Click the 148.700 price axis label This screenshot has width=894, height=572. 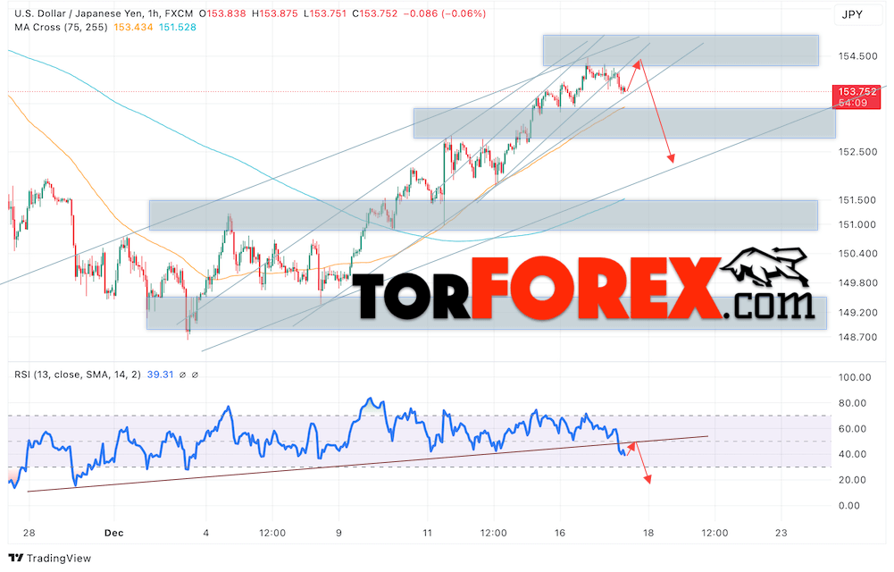(857, 337)
